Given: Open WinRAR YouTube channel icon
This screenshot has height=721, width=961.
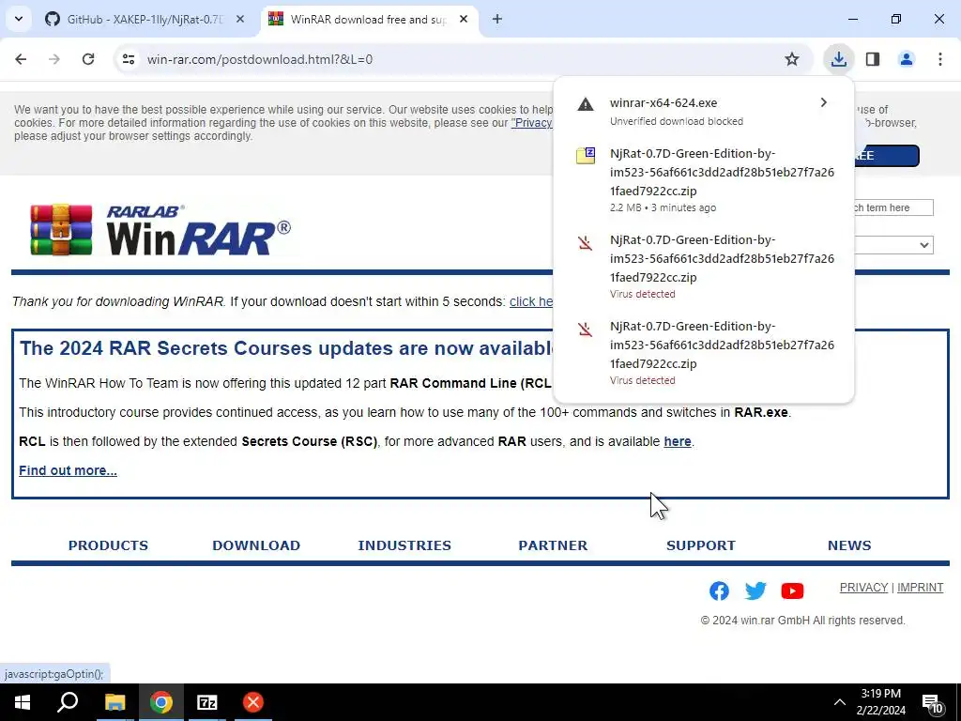Looking at the screenshot, I should pos(792,591).
